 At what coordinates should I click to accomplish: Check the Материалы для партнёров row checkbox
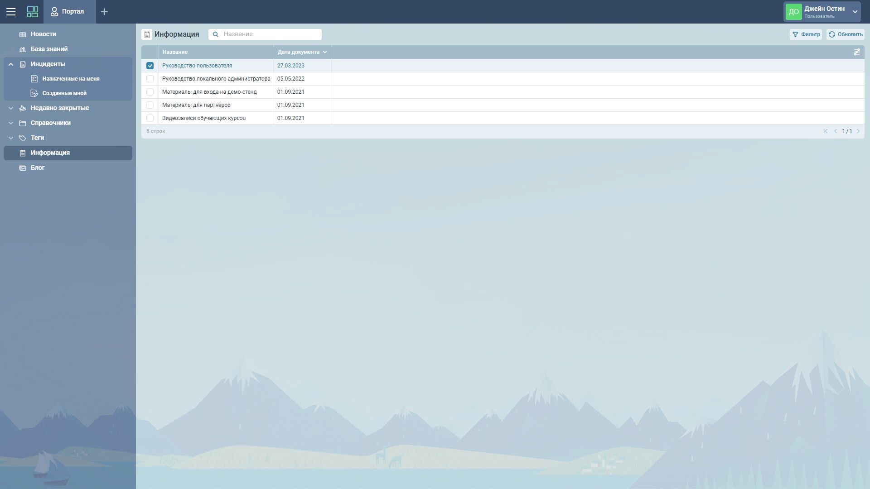150,105
